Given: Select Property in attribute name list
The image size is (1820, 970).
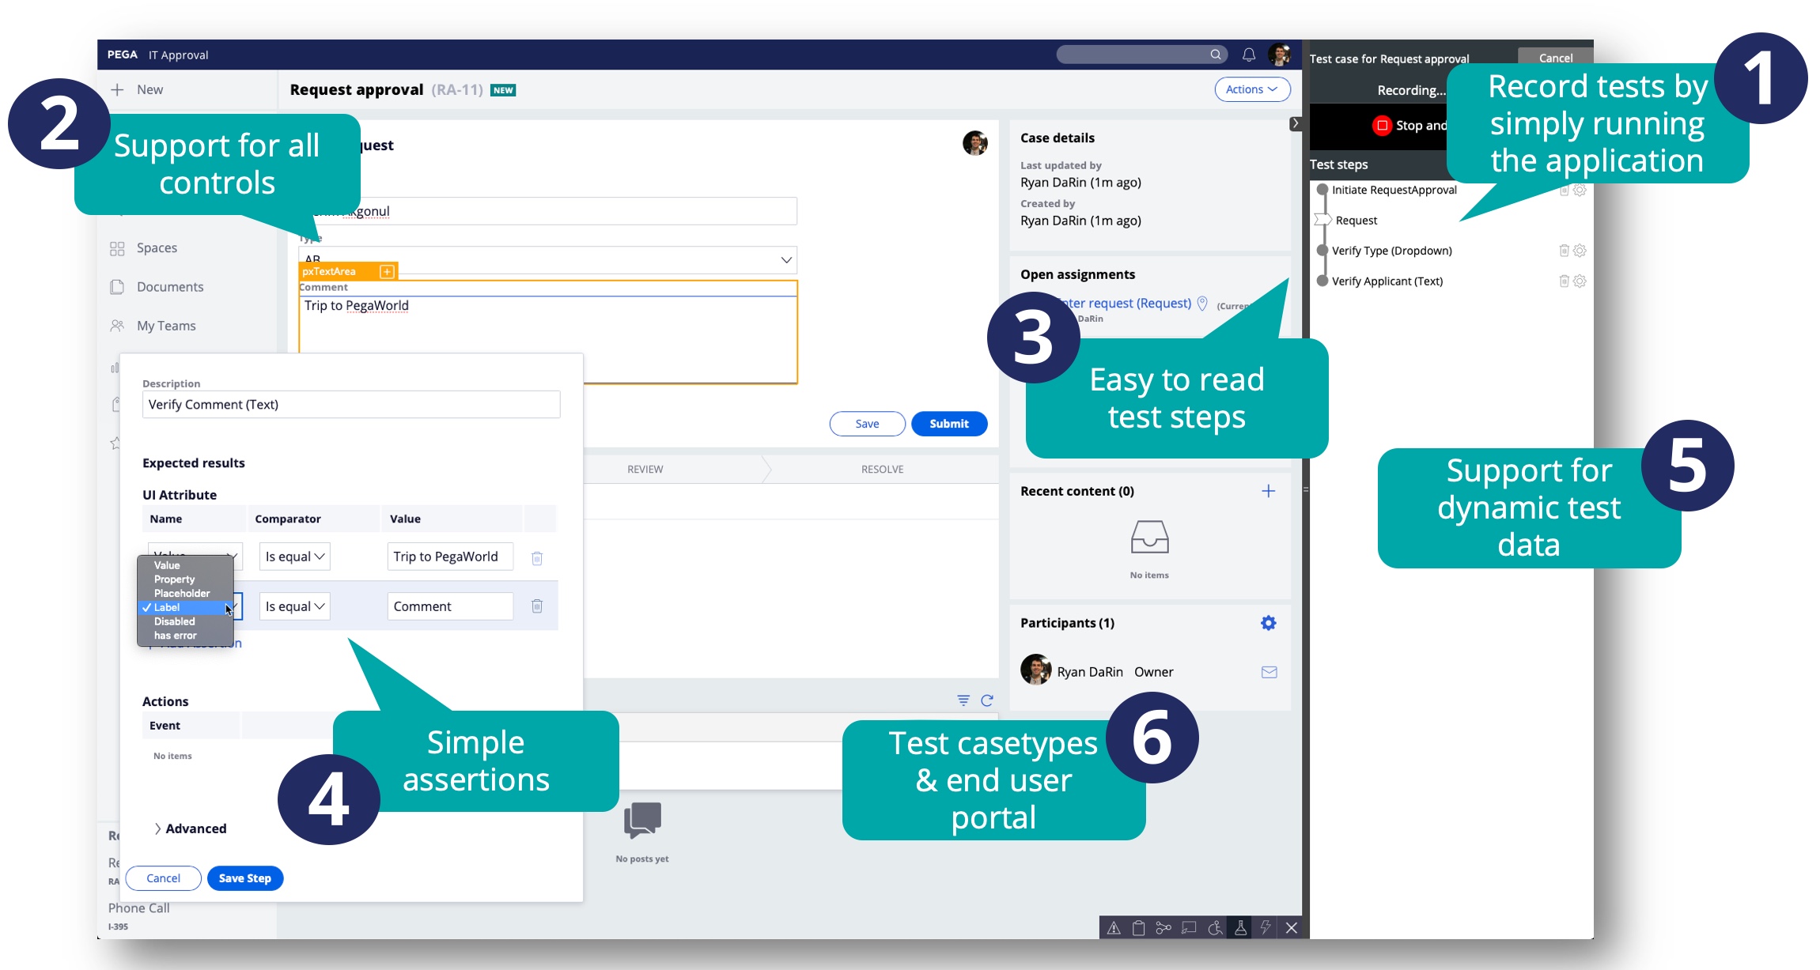Looking at the screenshot, I should coord(185,579).
